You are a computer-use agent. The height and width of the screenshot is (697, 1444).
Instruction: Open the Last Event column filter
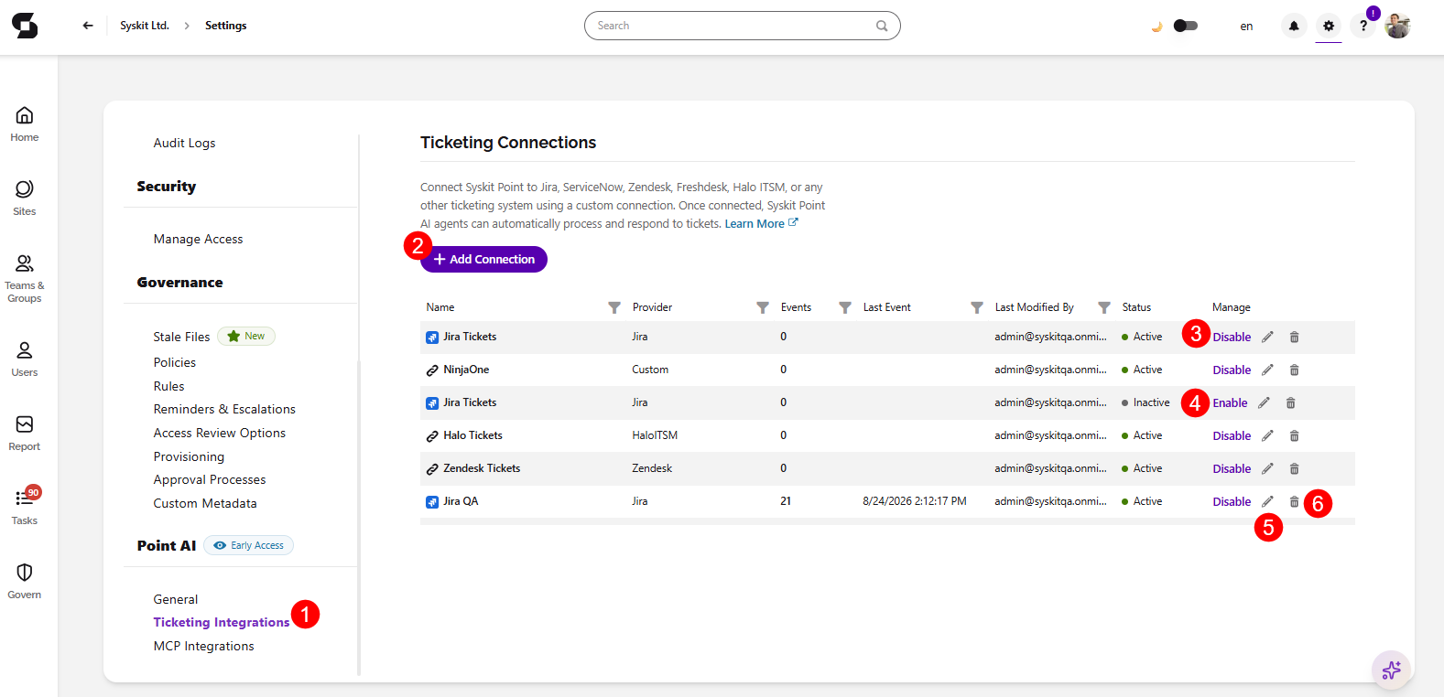click(x=977, y=307)
